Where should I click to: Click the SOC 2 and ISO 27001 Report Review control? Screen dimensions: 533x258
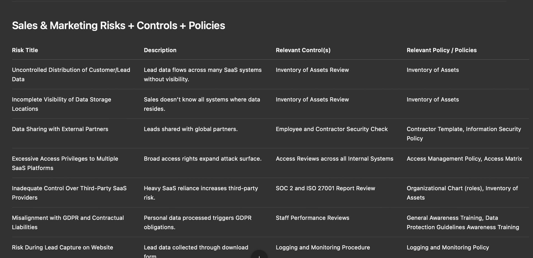(x=325, y=188)
